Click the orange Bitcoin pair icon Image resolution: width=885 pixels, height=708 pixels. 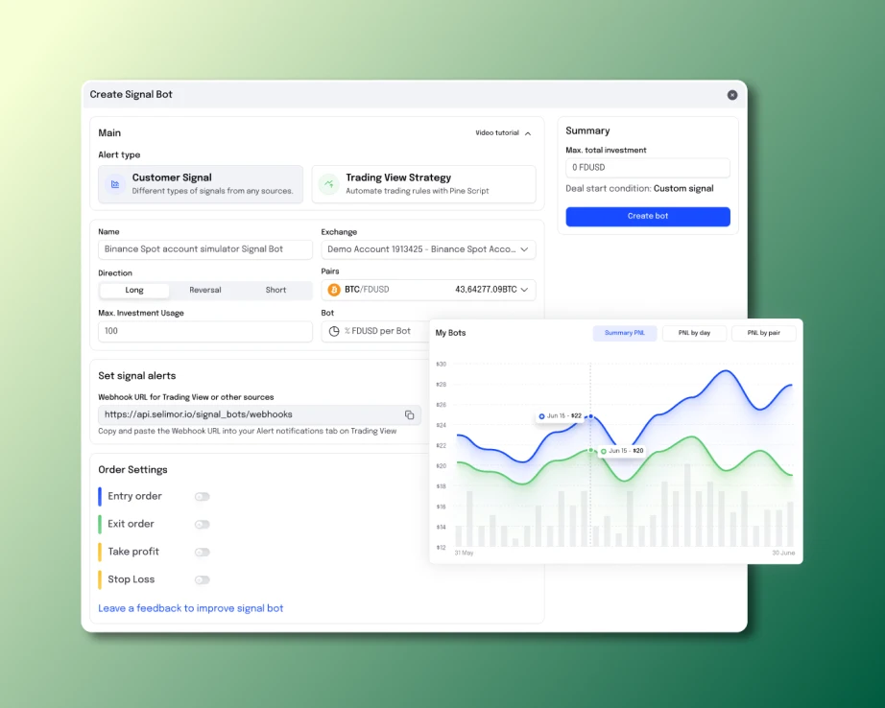334,290
